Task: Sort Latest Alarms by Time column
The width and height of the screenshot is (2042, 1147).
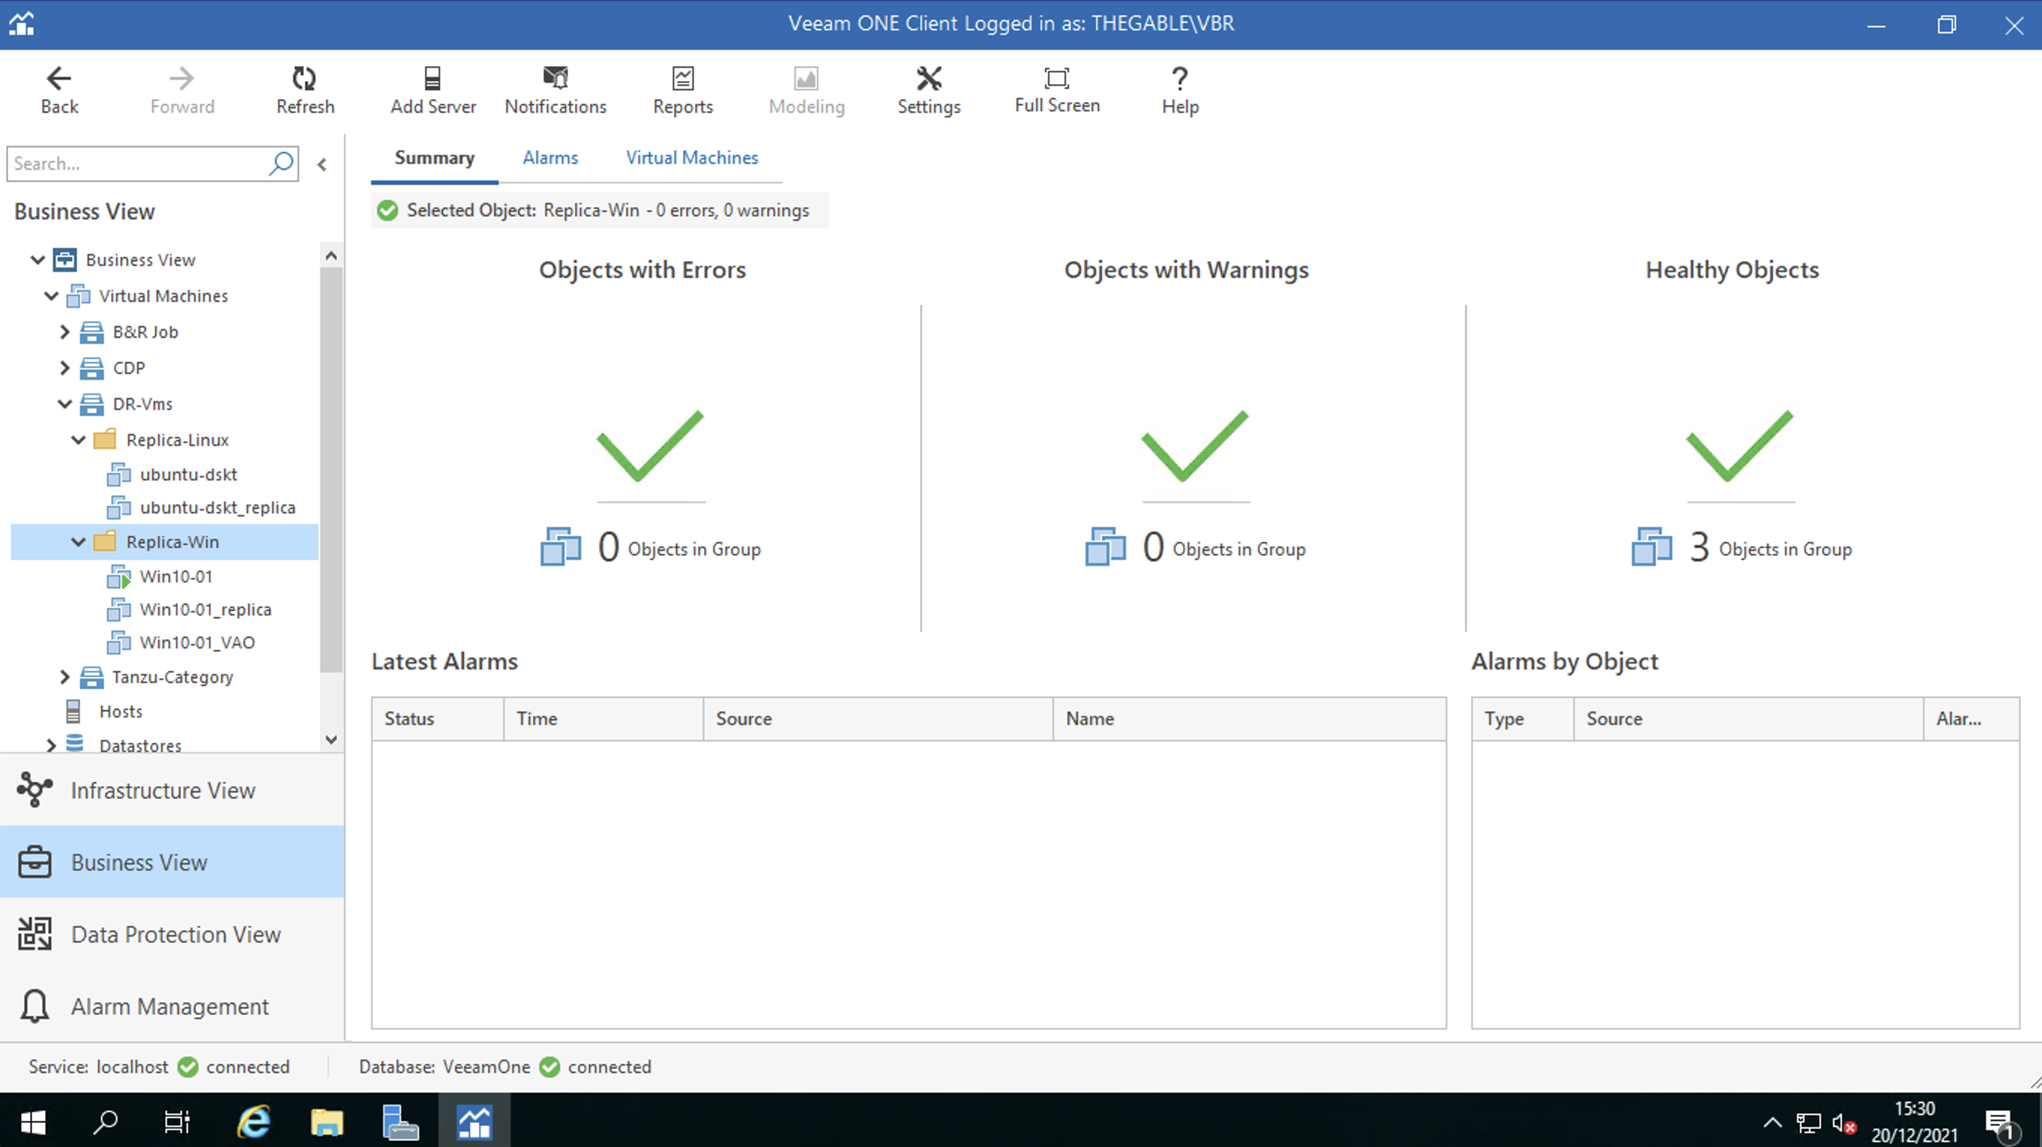Action: click(x=604, y=718)
